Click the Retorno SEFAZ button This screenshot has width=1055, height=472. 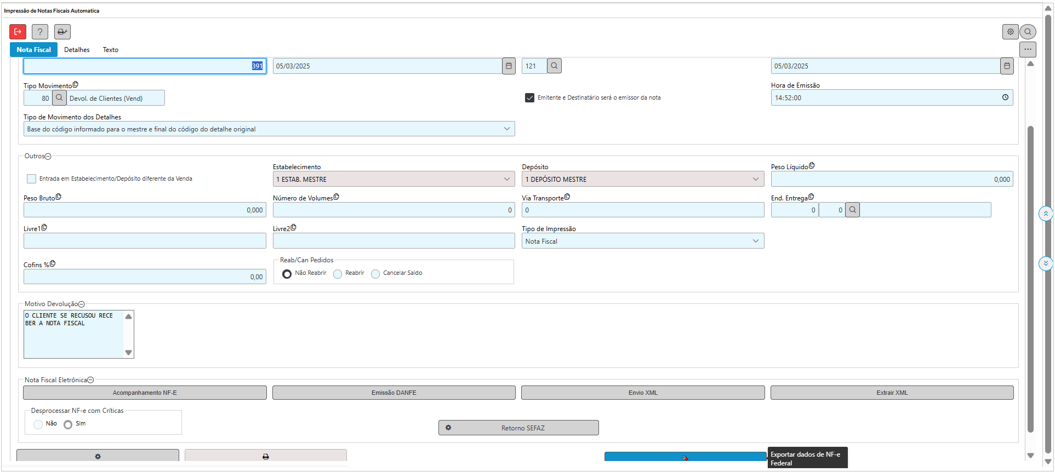[x=518, y=428]
